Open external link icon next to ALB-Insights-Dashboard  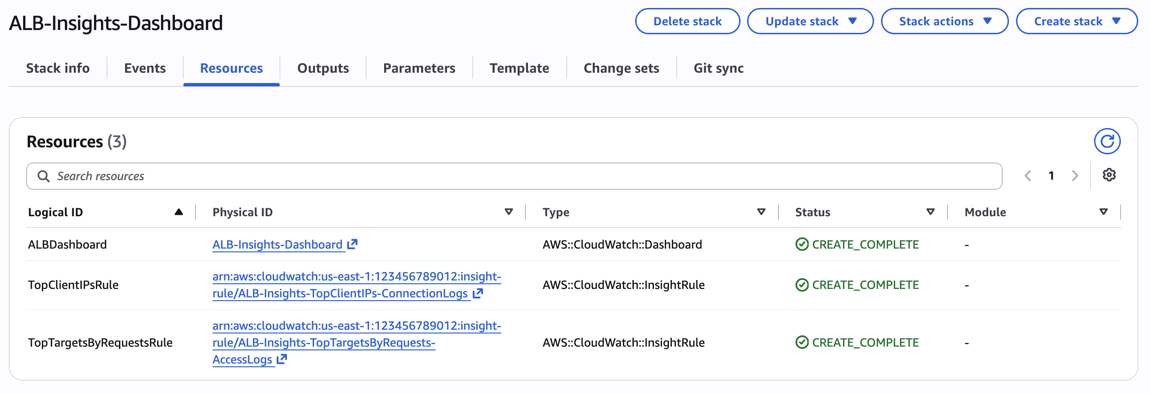click(352, 244)
